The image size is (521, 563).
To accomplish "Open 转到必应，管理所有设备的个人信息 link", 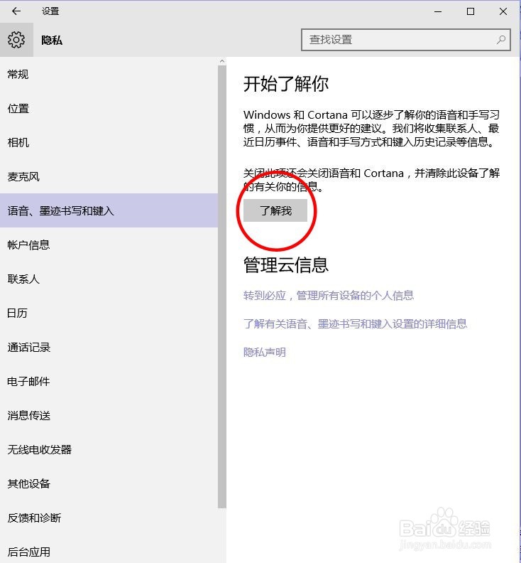I will coord(329,296).
